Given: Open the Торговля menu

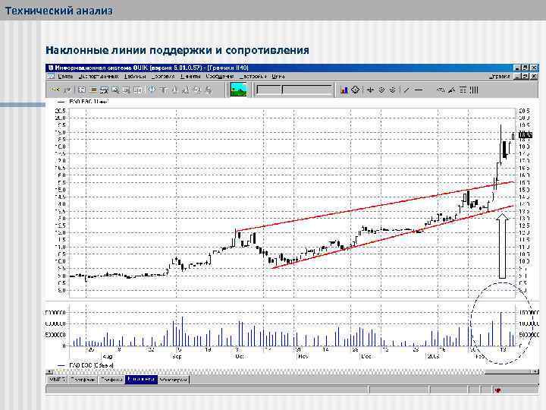Looking at the screenshot, I should pos(163,77).
